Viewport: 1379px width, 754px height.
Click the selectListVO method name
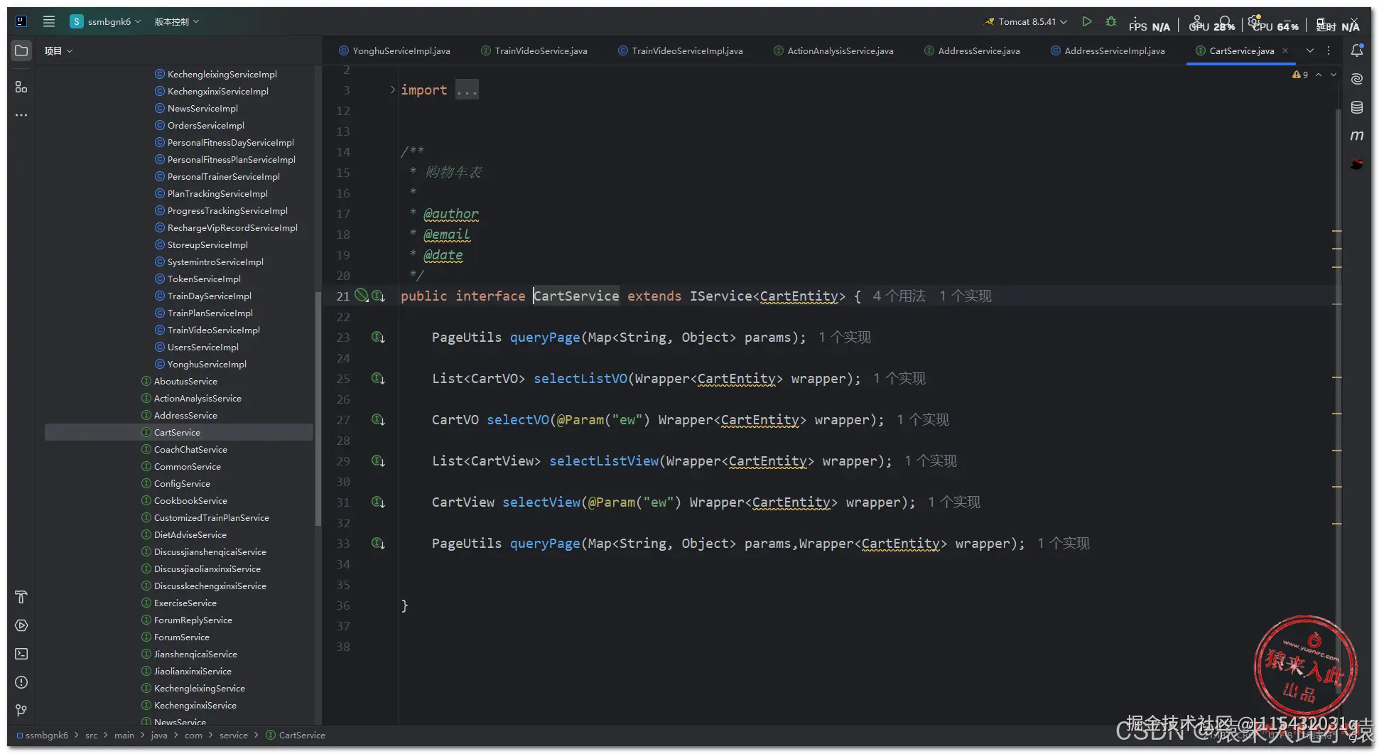pyautogui.click(x=580, y=379)
